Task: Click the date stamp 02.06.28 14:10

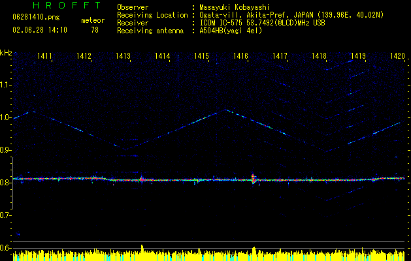Action: [40, 30]
